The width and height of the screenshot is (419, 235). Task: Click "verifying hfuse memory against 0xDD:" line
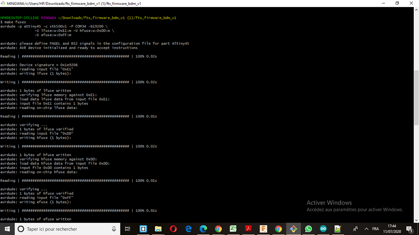(48, 159)
